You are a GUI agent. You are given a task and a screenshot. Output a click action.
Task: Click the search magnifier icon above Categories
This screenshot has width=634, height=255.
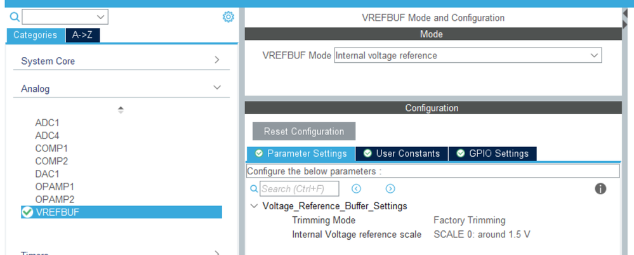pos(15,17)
